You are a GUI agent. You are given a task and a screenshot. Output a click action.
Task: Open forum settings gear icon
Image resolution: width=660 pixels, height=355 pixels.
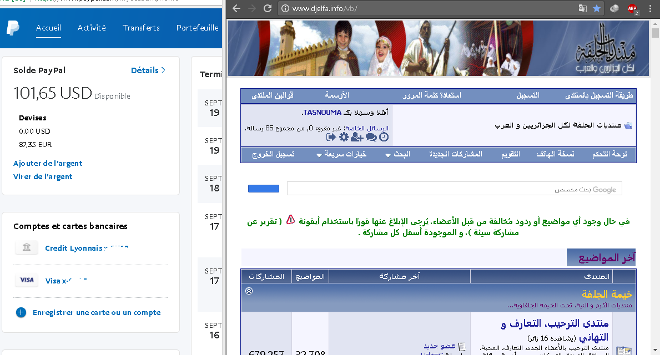344,137
